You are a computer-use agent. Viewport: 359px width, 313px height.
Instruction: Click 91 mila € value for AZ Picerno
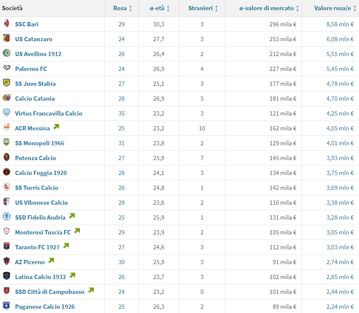tap(284, 262)
